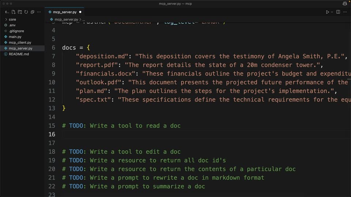Click the "plan.md" key string

[x=91, y=91]
